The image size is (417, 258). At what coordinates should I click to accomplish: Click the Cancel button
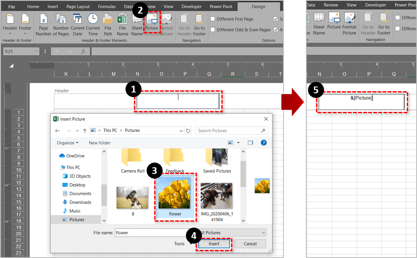250,244
